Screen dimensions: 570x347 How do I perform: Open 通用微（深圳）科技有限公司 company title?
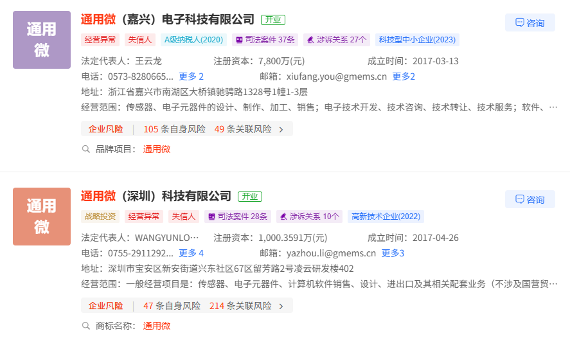point(156,196)
